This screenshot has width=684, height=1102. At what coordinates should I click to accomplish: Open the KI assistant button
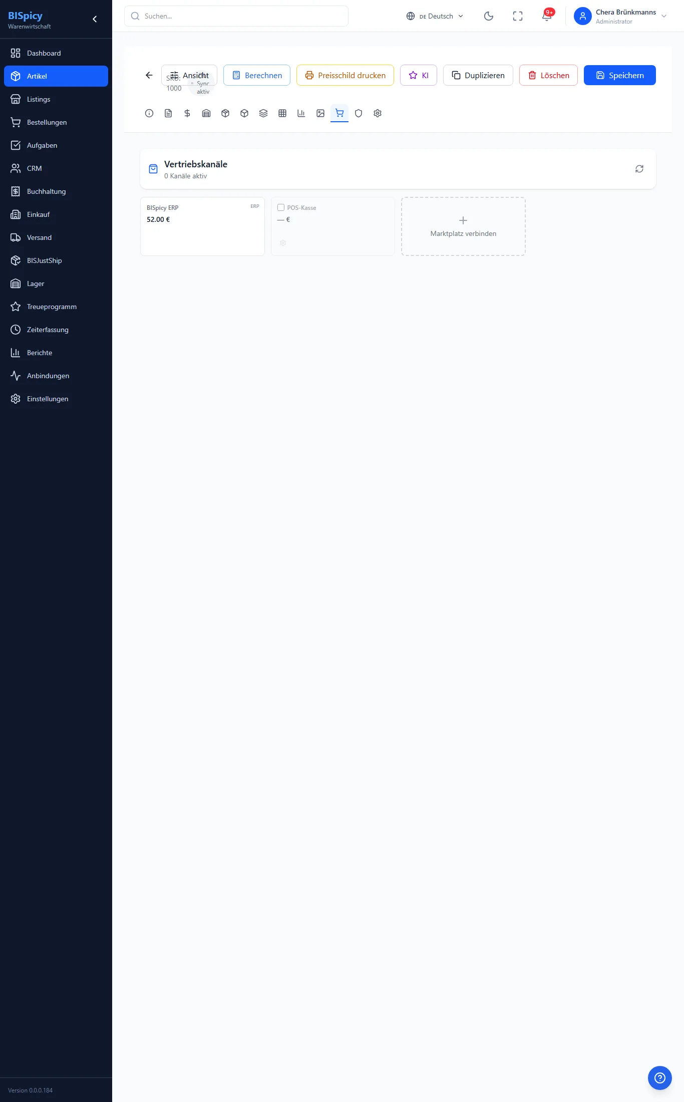(x=419, y=75)
